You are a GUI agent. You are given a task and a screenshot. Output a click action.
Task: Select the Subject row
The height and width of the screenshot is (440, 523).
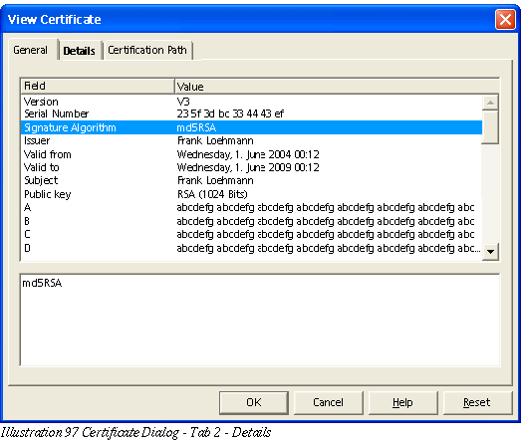[251, 180]
